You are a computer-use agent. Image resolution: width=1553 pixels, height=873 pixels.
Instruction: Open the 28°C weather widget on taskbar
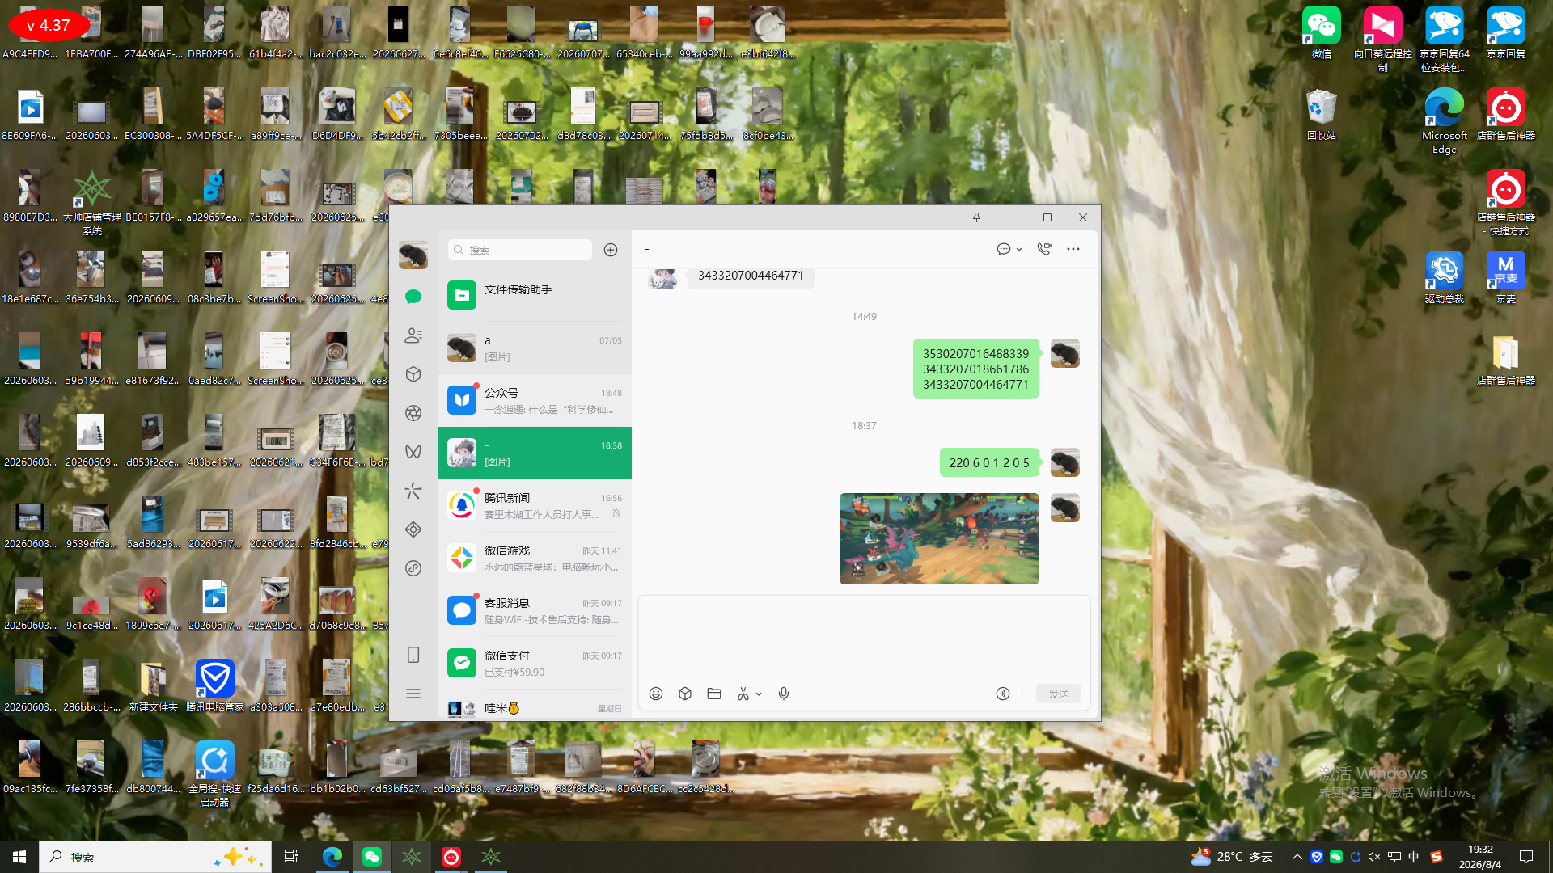click(x=1231, y=857)
